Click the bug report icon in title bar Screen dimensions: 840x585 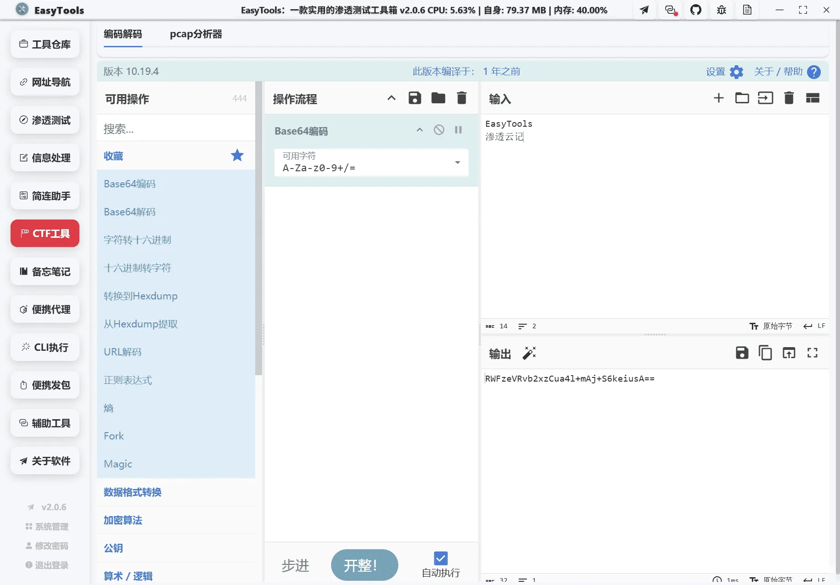coord(721,10)
